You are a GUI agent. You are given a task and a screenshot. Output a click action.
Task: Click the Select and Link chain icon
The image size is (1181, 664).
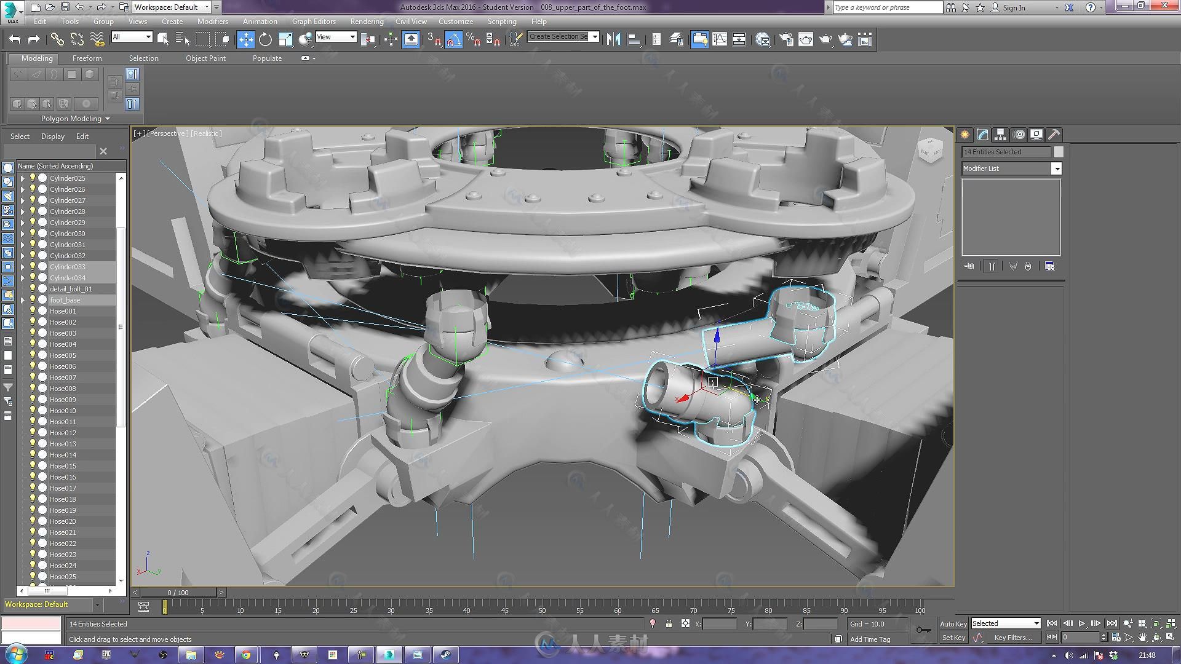[57, 39]
